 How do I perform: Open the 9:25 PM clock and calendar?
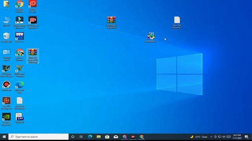(x=237, y=137)
